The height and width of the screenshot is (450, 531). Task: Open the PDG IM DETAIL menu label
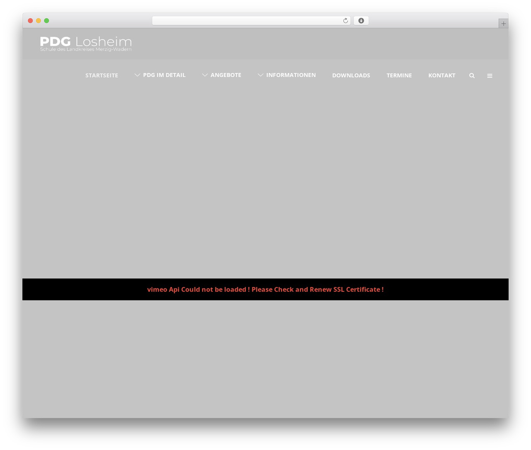pyautogui.click(x=164, y=75)
